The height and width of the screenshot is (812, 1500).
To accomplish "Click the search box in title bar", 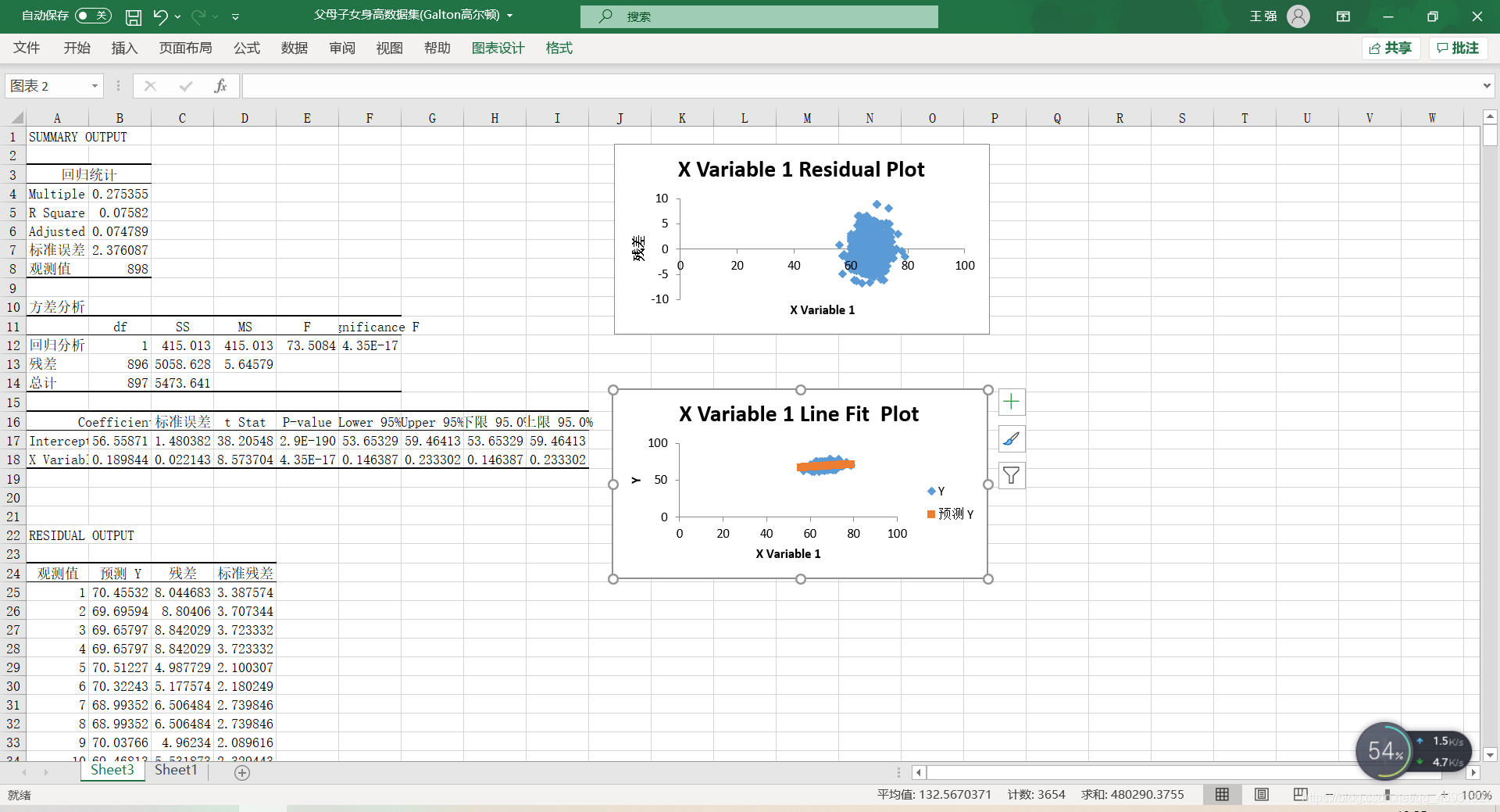I will pos(759,16).
